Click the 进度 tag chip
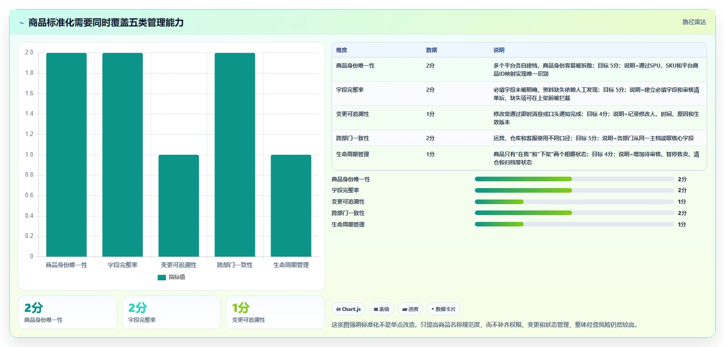The width and height of the screenshot is (725, 347). pyautogui.click(x=410, y=309)
